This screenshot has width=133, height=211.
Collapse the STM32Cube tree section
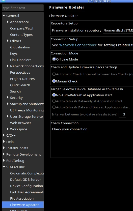pyautogui.click(x=4, y=167)
